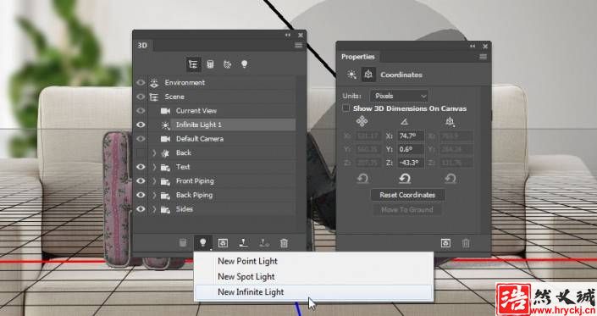The height and width of the screenshot is (316, 597).
Task: Collapse the Properties panel with double-arrow icon
Action: tap(473, 46)
